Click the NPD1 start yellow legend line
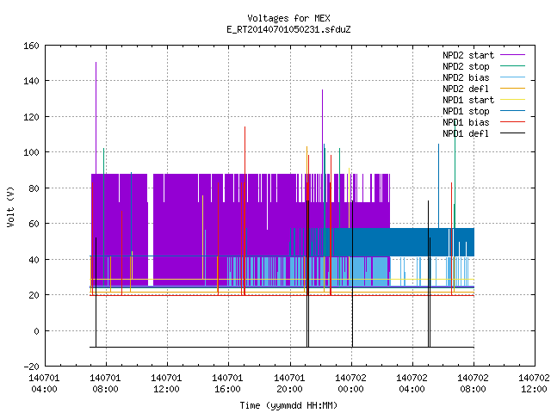This screenshot has height=413, width=551. tap(512, 100)
